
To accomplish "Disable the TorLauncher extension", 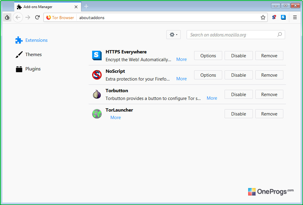I will (239, 114).
